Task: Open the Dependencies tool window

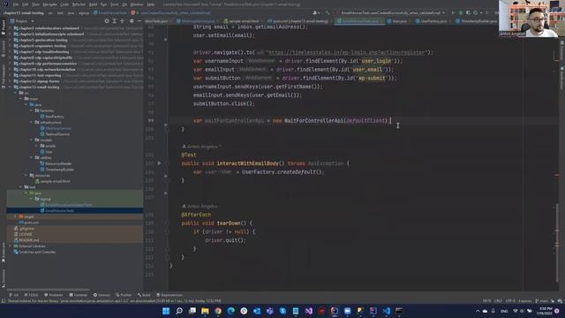Action: point(169,295)
